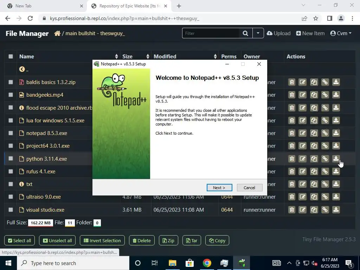This screenshot has height=270, width=360.
Task: Copy the txt item using copy icon
Action: point(314,184)
